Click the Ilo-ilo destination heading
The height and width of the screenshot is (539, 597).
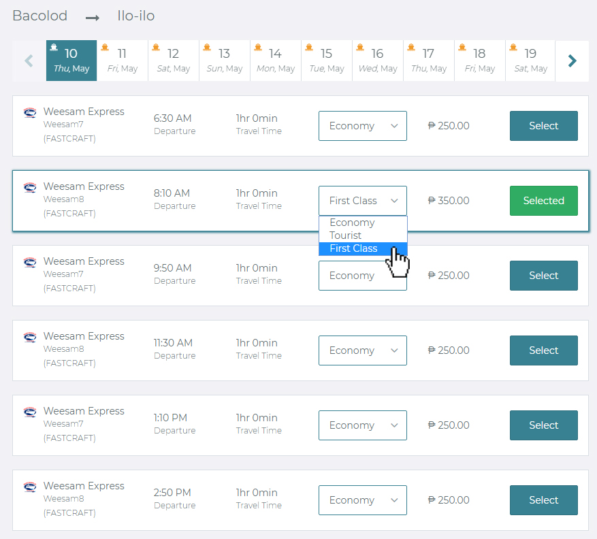(136, 16)
